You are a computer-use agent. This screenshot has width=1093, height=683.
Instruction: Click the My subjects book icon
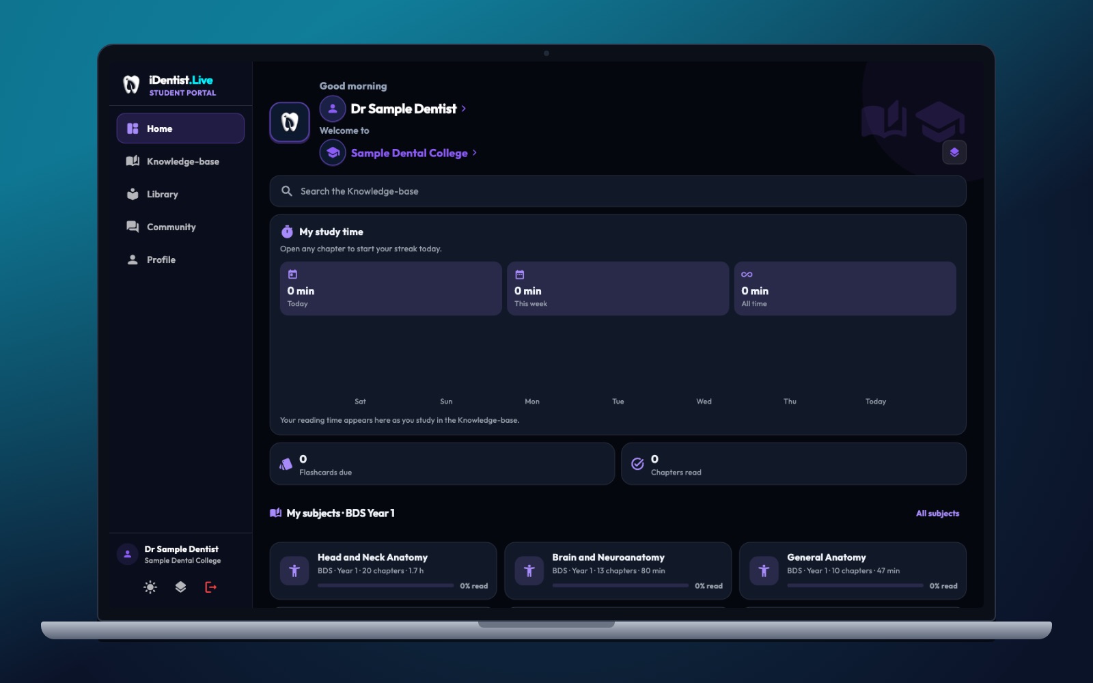(275, 513)
